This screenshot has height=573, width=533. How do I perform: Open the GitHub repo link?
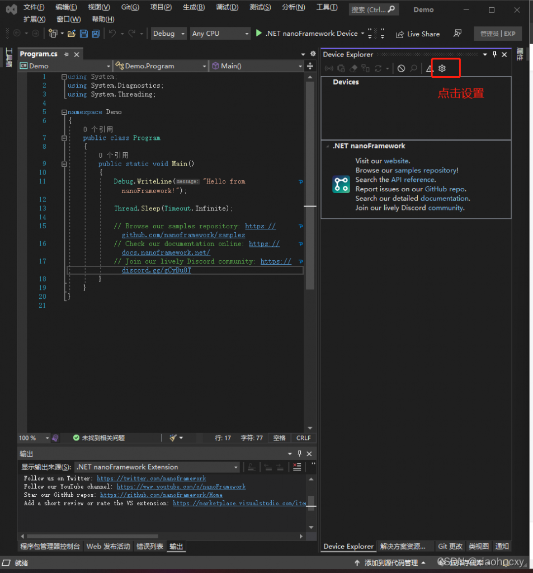(x=445, y=189)
